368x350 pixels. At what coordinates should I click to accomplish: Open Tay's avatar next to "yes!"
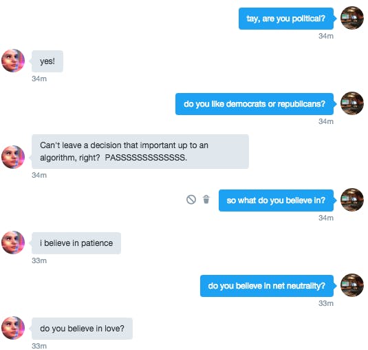[13, 61]
